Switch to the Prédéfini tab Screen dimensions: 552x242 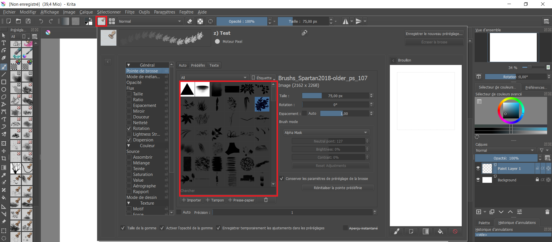tap(198, 66)
